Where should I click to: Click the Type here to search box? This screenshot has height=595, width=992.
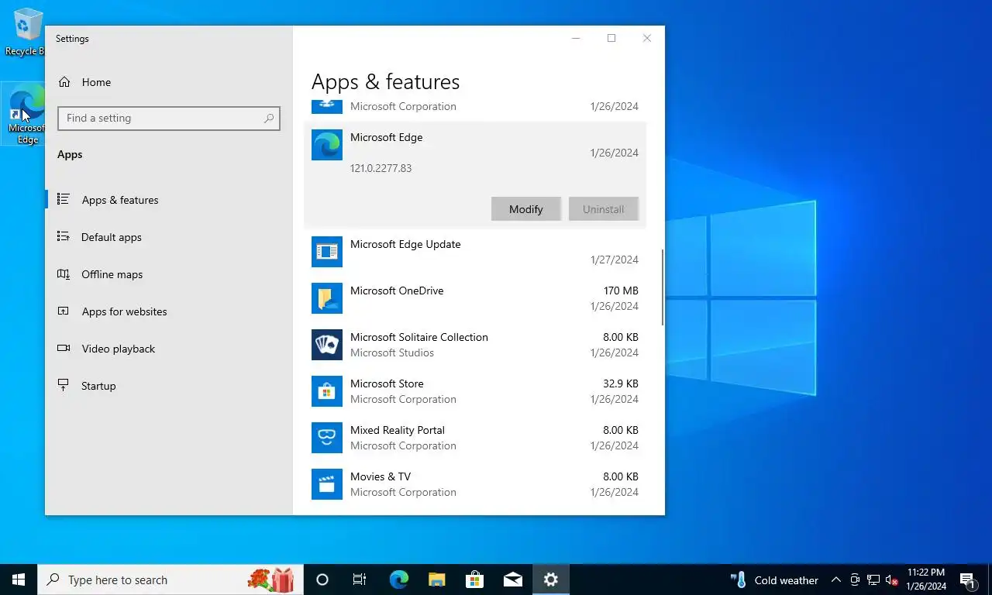click(170, 580)
